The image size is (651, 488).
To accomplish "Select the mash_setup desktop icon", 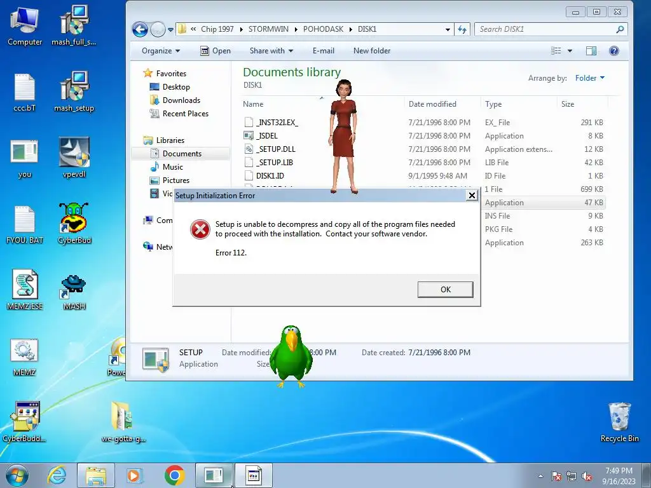I will pos(74,92).
